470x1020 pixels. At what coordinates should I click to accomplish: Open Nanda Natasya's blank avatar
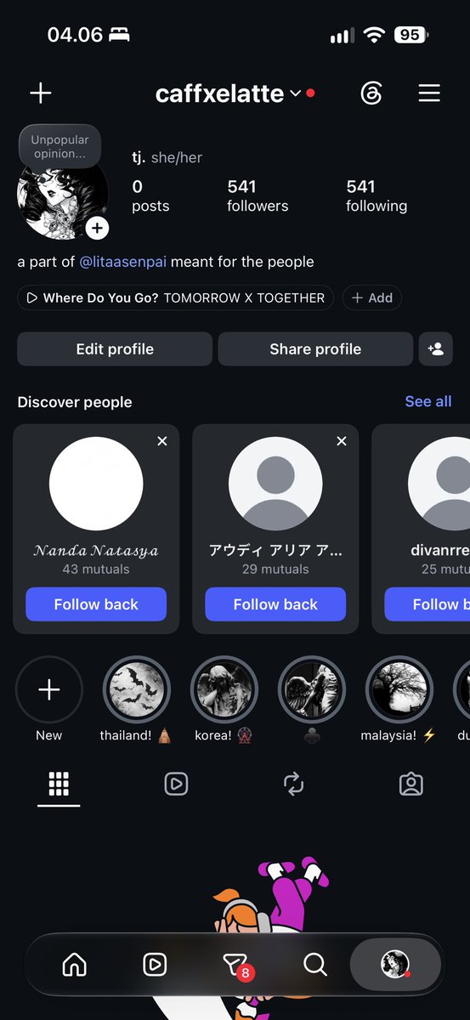click(x=96, y=484)
